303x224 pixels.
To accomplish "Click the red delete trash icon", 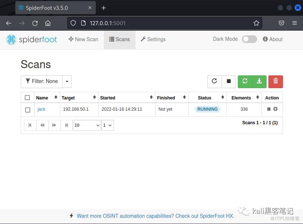I will (276, 82).
